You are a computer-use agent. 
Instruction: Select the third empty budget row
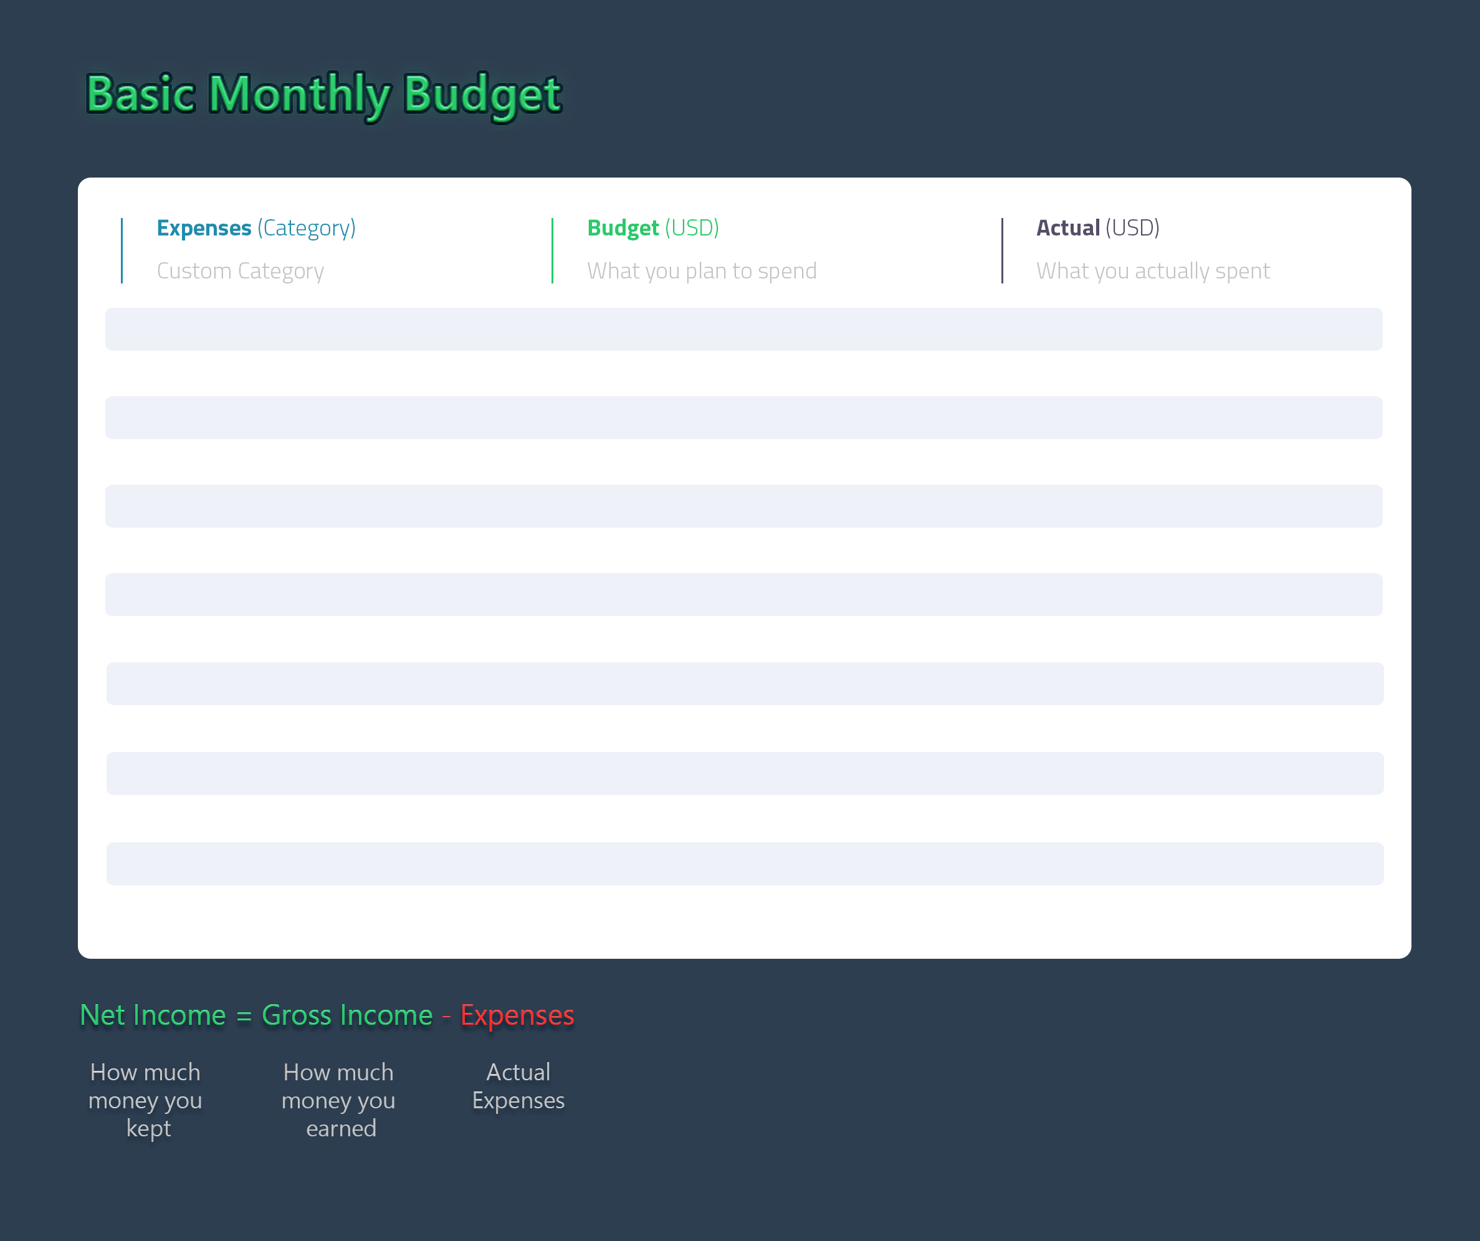[743, 506]
